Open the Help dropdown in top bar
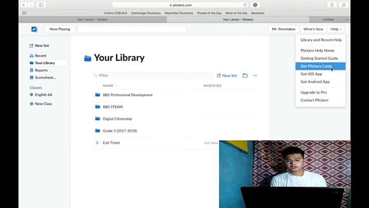This screenshot has height=208, width=369. (336, 29)
